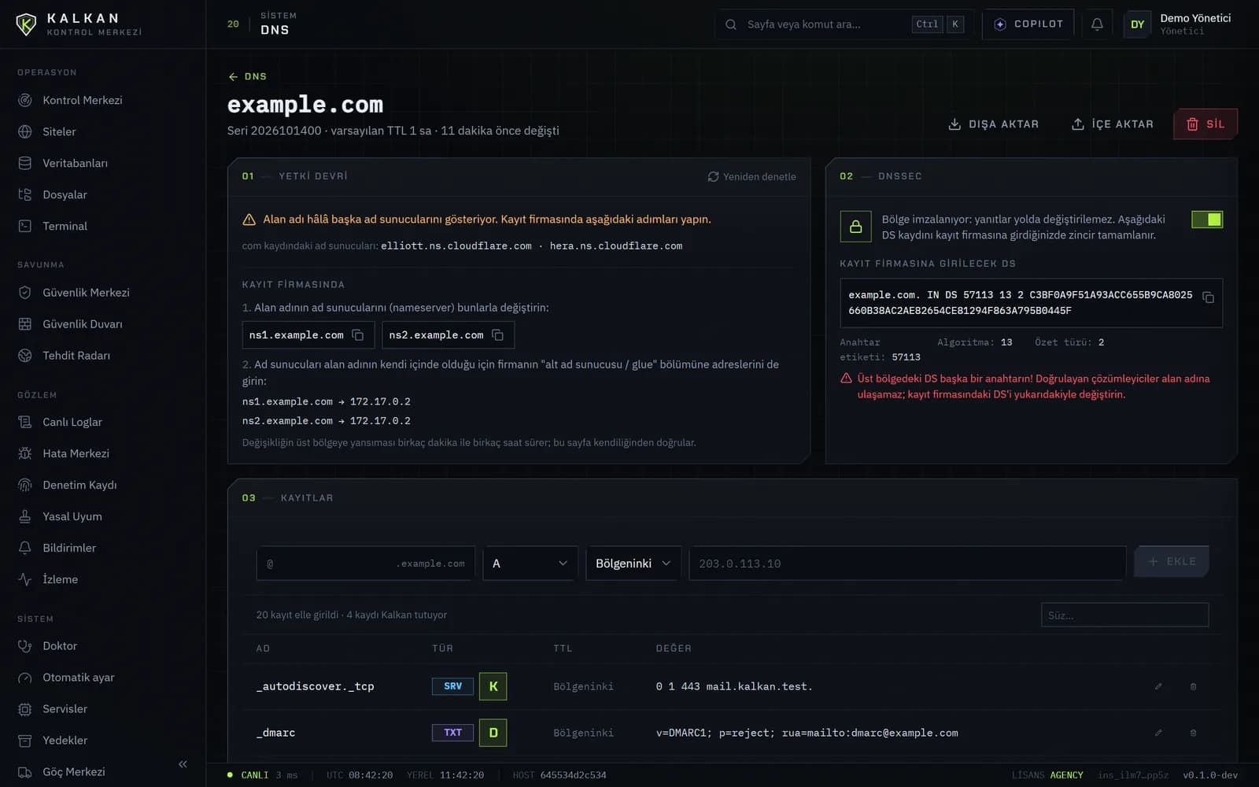1259x787 pixels.
Task: Copy the ns2.example.com nameserver
Action: [x=498, y=335]
